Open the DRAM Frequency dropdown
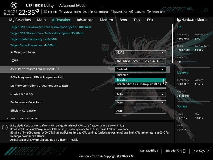The height and width of the screenshot is (160, 213). (x=140, y=94)
